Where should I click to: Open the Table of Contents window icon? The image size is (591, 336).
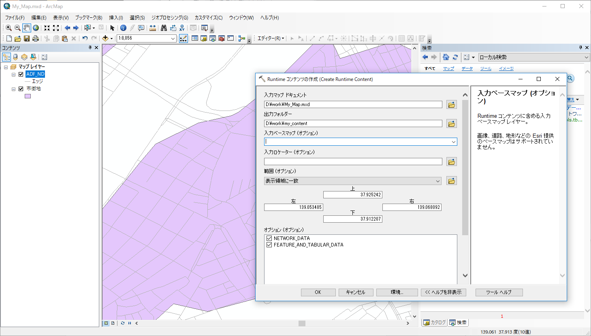click(x=195, y=38)
